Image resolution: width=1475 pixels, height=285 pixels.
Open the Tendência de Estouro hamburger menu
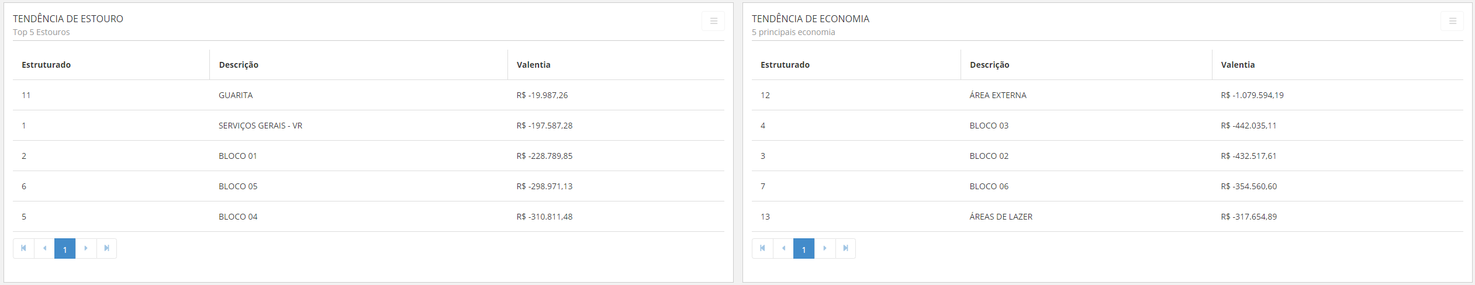click(x=713, y=21)
